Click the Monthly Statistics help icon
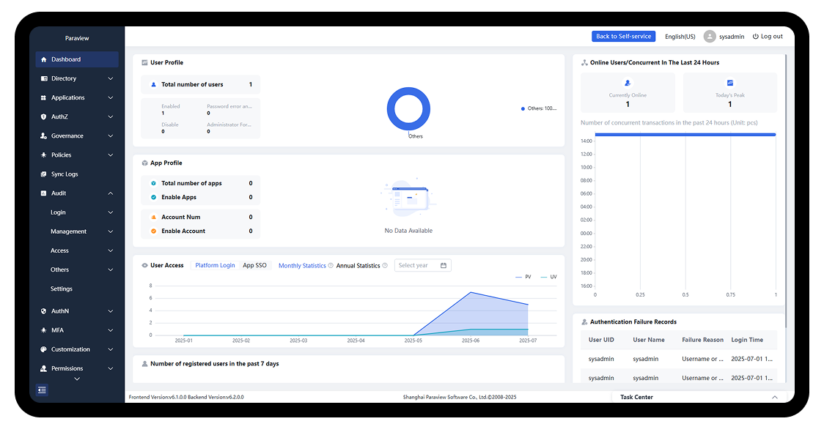824x435 pixels. 331,266
